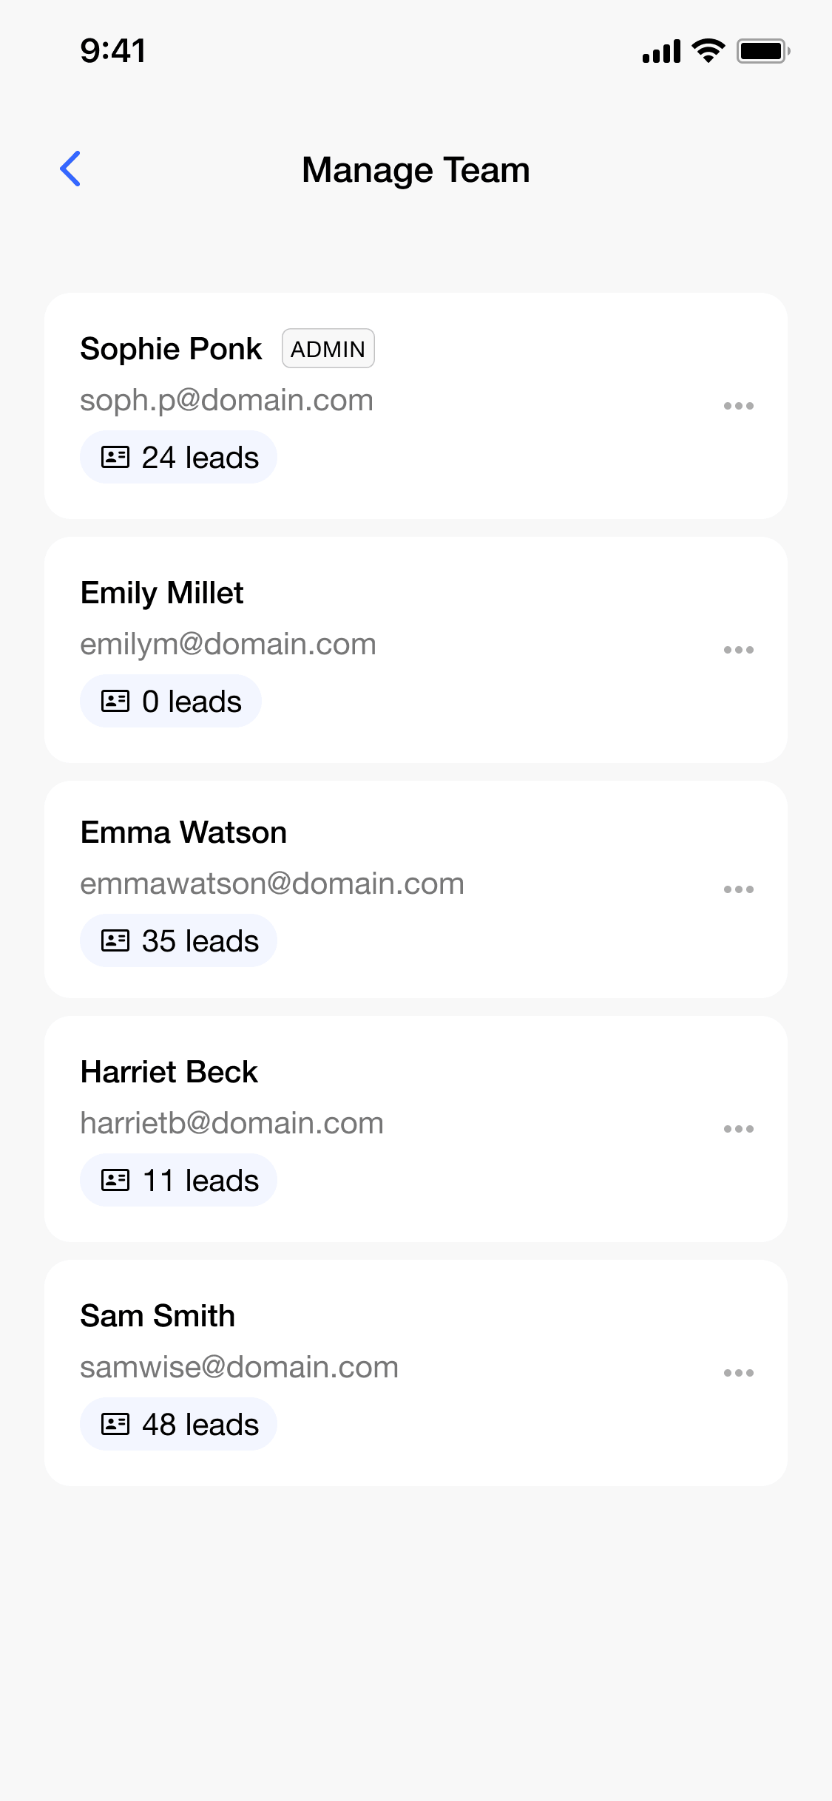This screenshot has width=832, height=1801.
Task: Open more options for Sophie Ponk
Action: click(x=738, y=406)
